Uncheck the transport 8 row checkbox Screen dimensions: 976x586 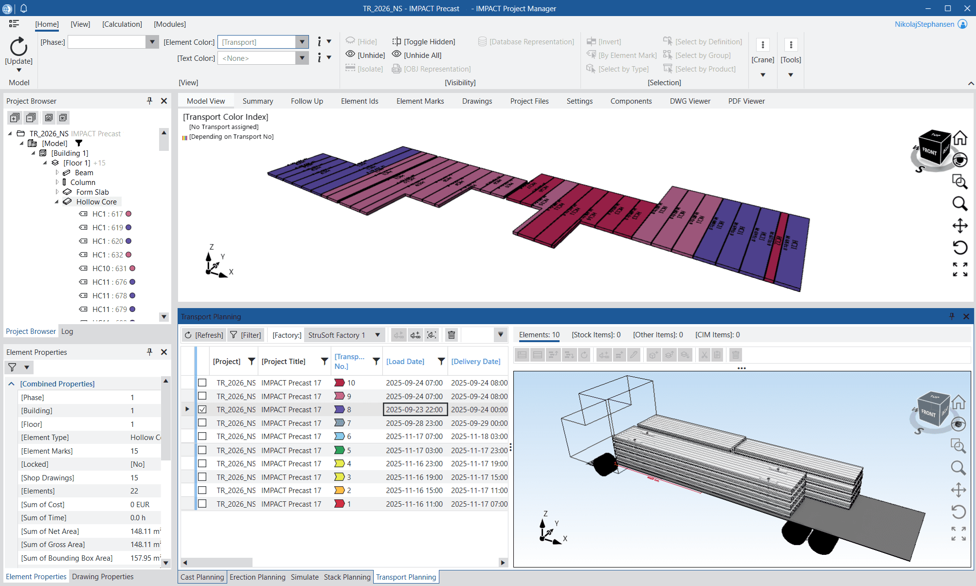(202, 409)
